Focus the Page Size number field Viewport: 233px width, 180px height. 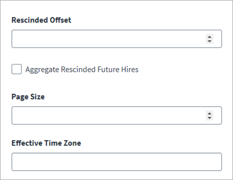pos(116,116)
